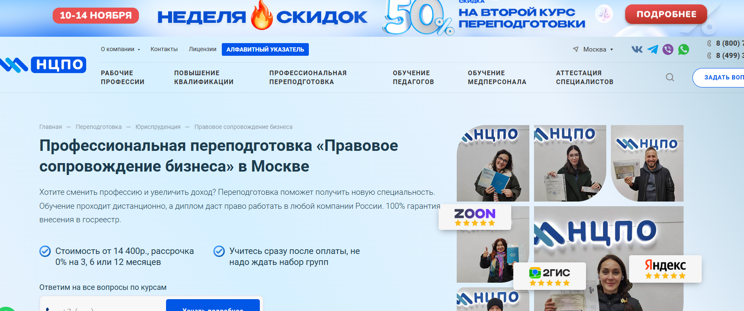Click the НЦПО logo in header
This screenshot has width=744, height=311.
coord(44,65)
